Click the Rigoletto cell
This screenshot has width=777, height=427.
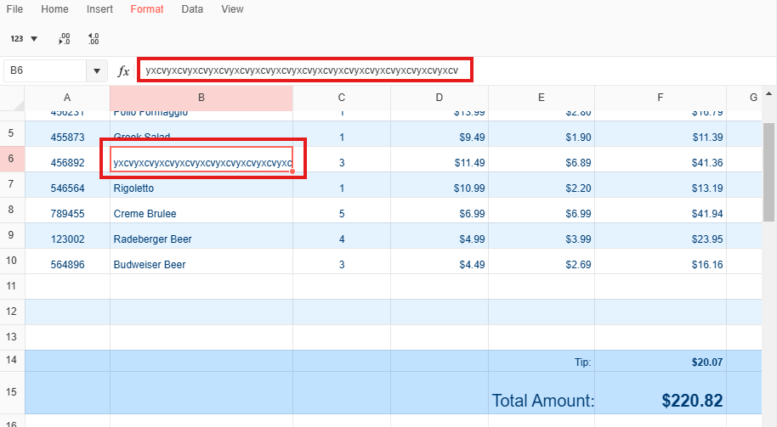pyautogui.click(x=201, y=188)
